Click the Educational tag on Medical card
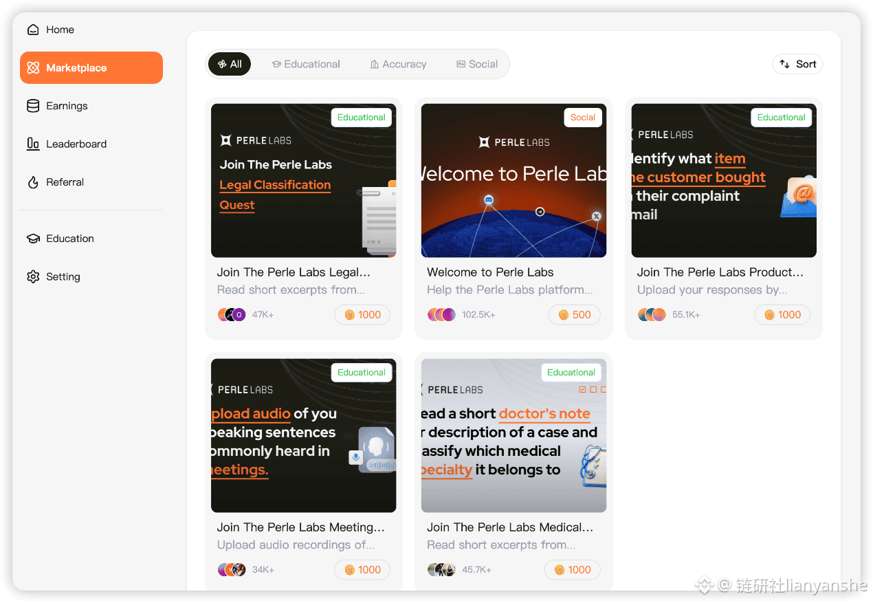 (571, 373)
